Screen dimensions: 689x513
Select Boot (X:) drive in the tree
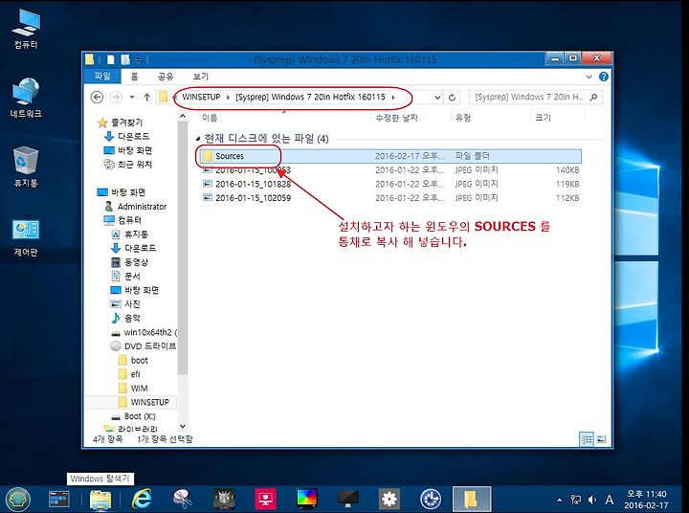point(133,416)
